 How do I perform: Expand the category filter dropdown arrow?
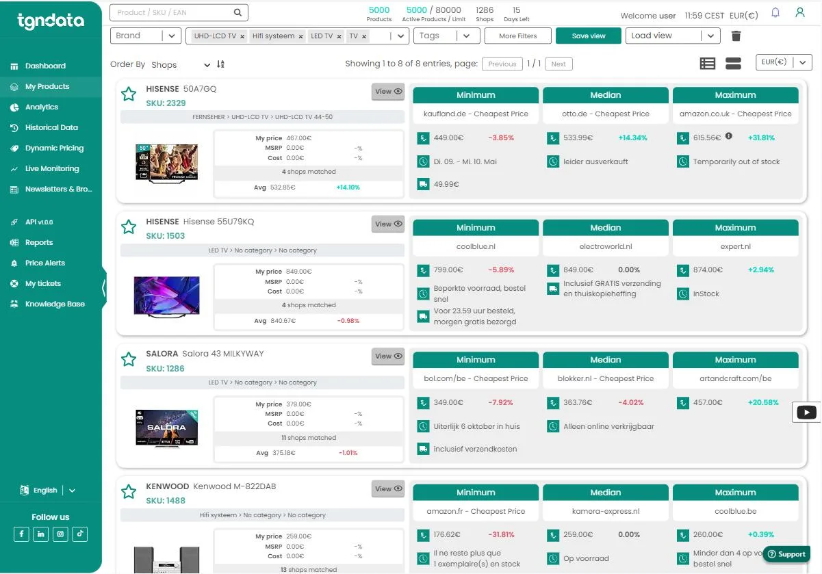click(x=400, y=36)
